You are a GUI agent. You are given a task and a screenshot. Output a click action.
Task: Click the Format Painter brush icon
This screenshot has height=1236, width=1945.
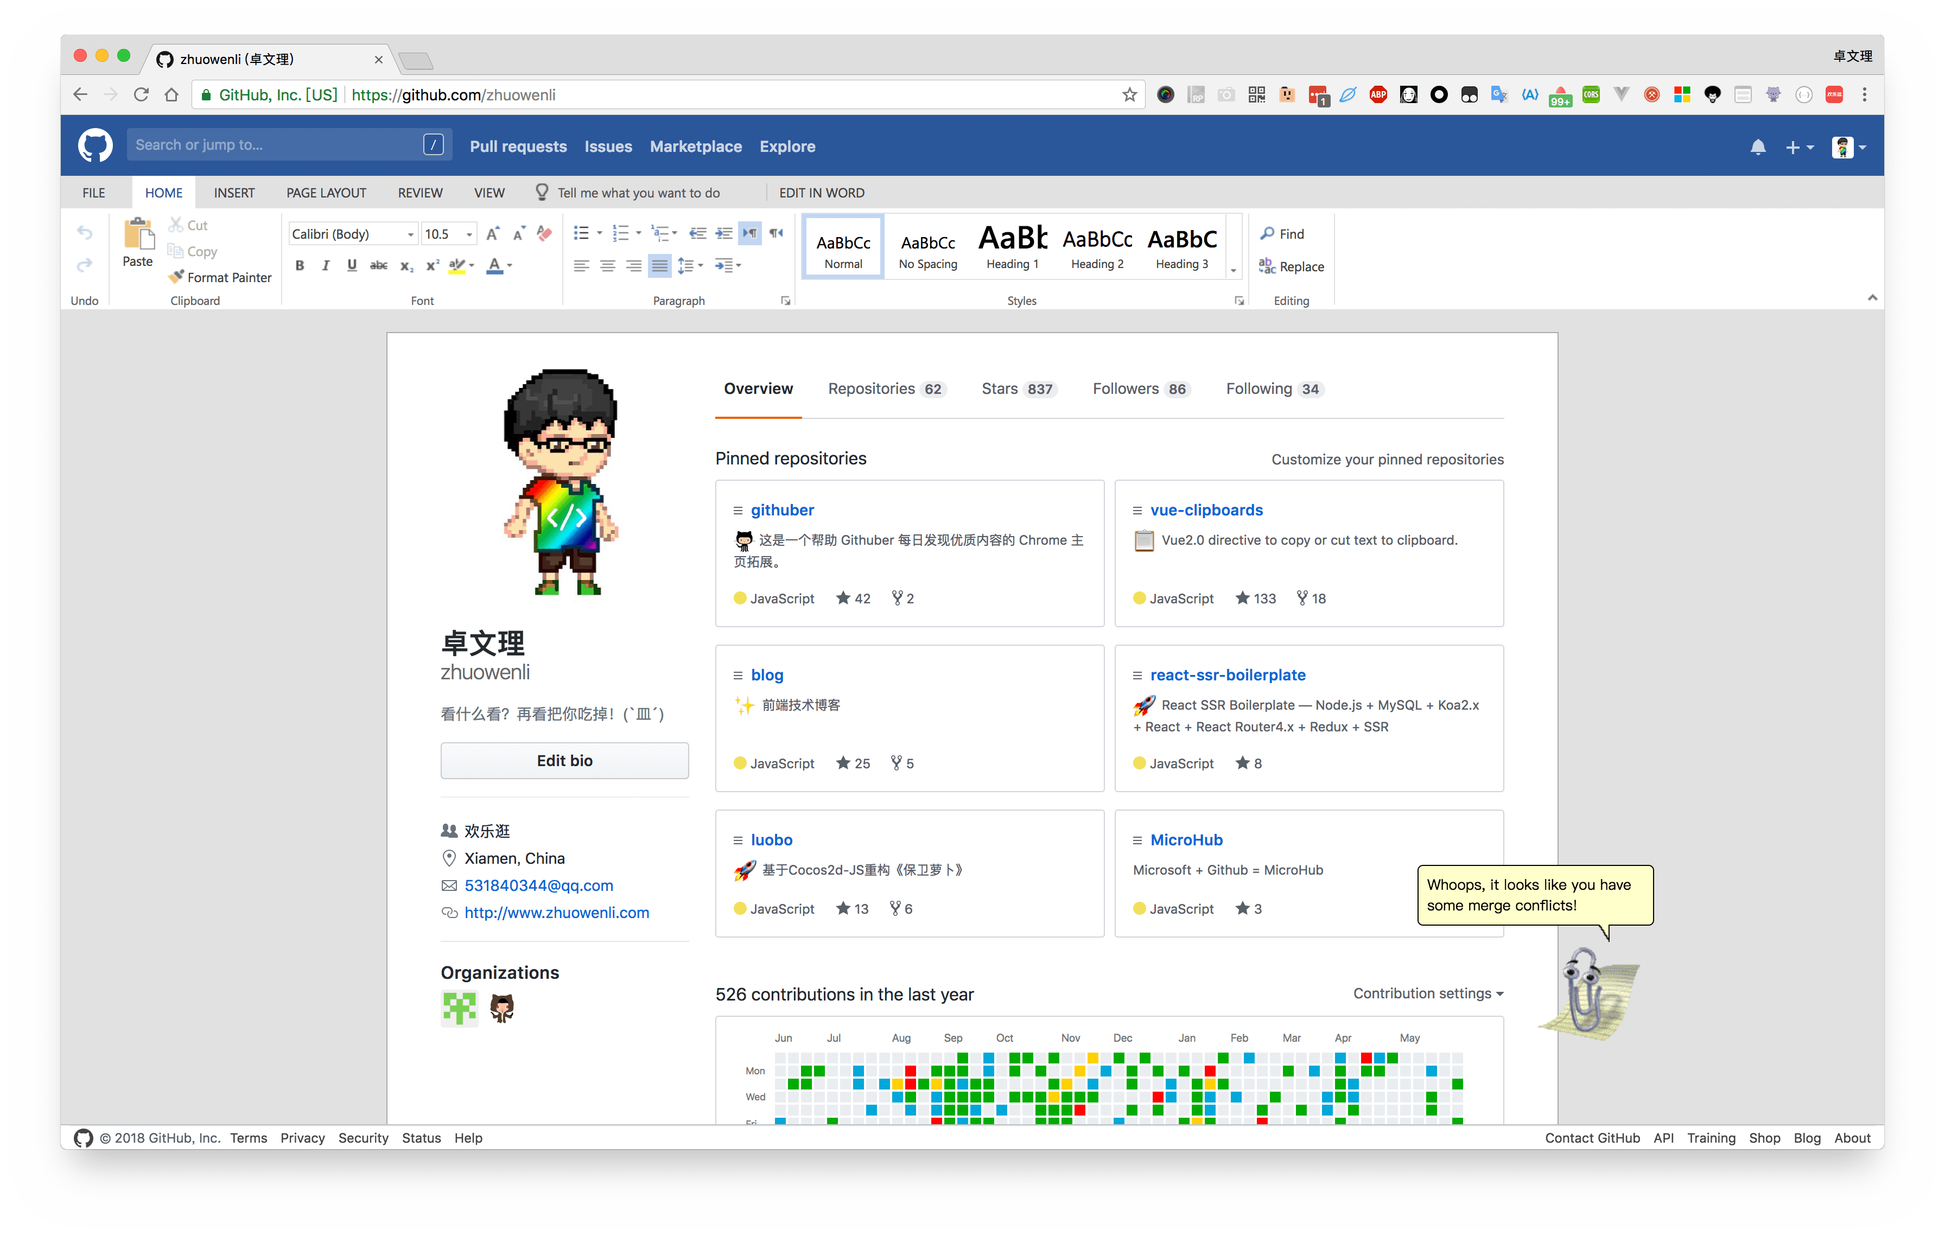176,277
